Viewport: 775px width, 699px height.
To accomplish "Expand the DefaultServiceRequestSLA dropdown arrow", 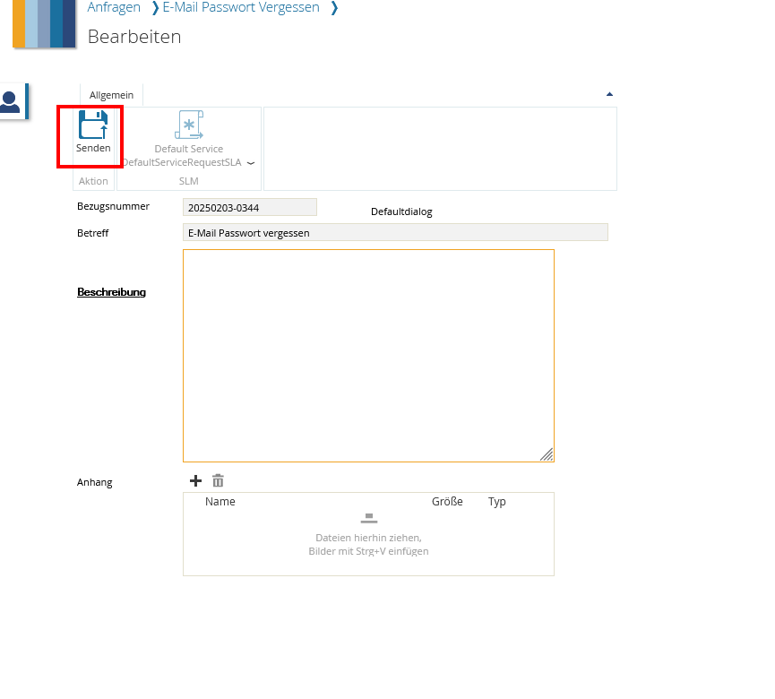I will click(251, 163).
